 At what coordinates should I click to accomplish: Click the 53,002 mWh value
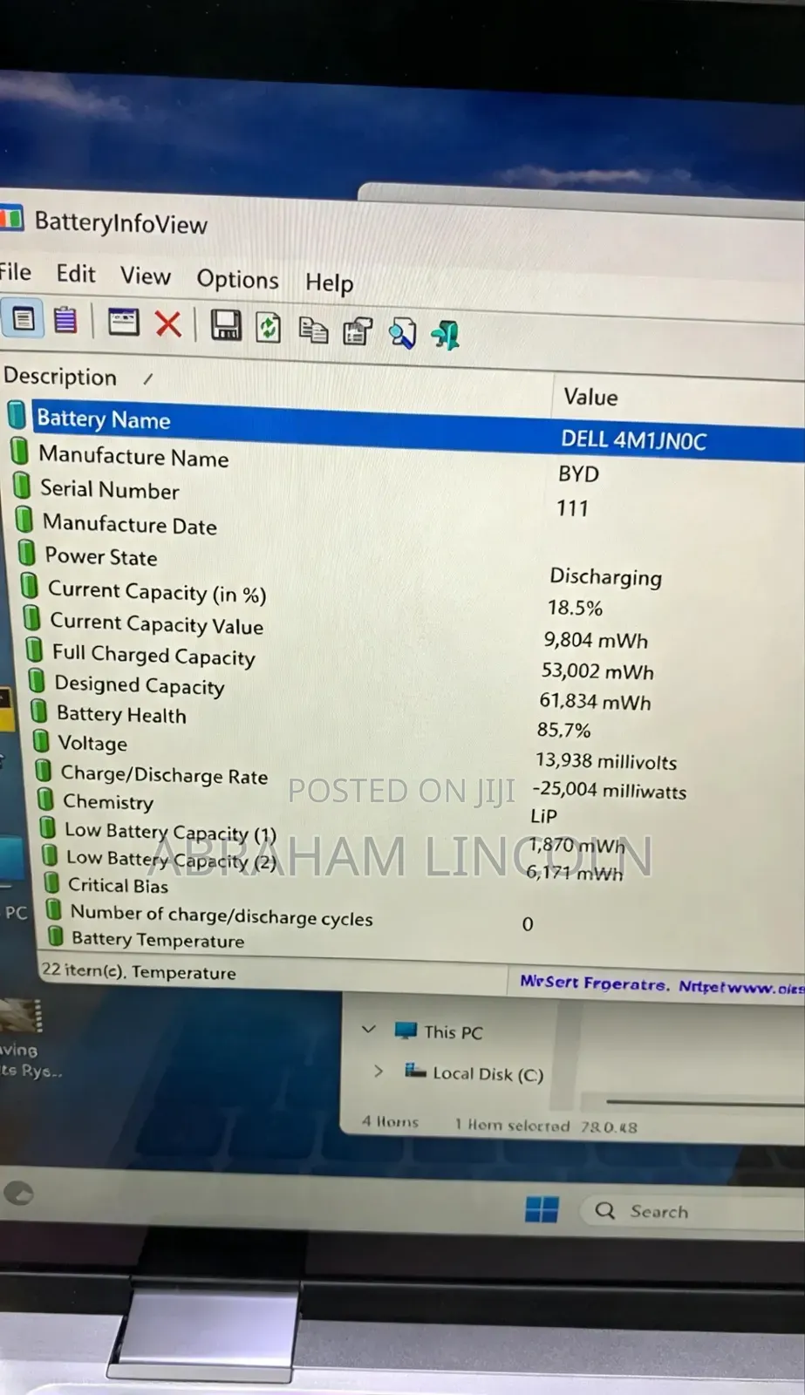[597, 671]
